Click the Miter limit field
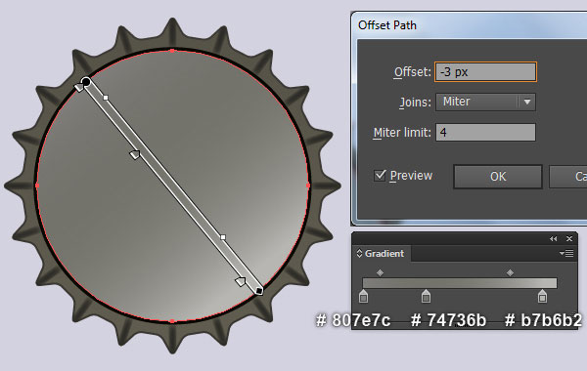The image size is (587, 371). [x=485, y=132]
